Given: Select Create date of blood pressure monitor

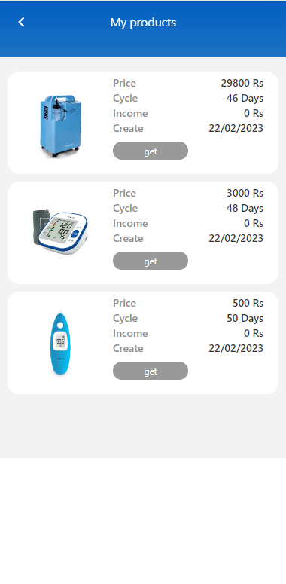Looking at the screenshot, I should [x=236, y=238].
